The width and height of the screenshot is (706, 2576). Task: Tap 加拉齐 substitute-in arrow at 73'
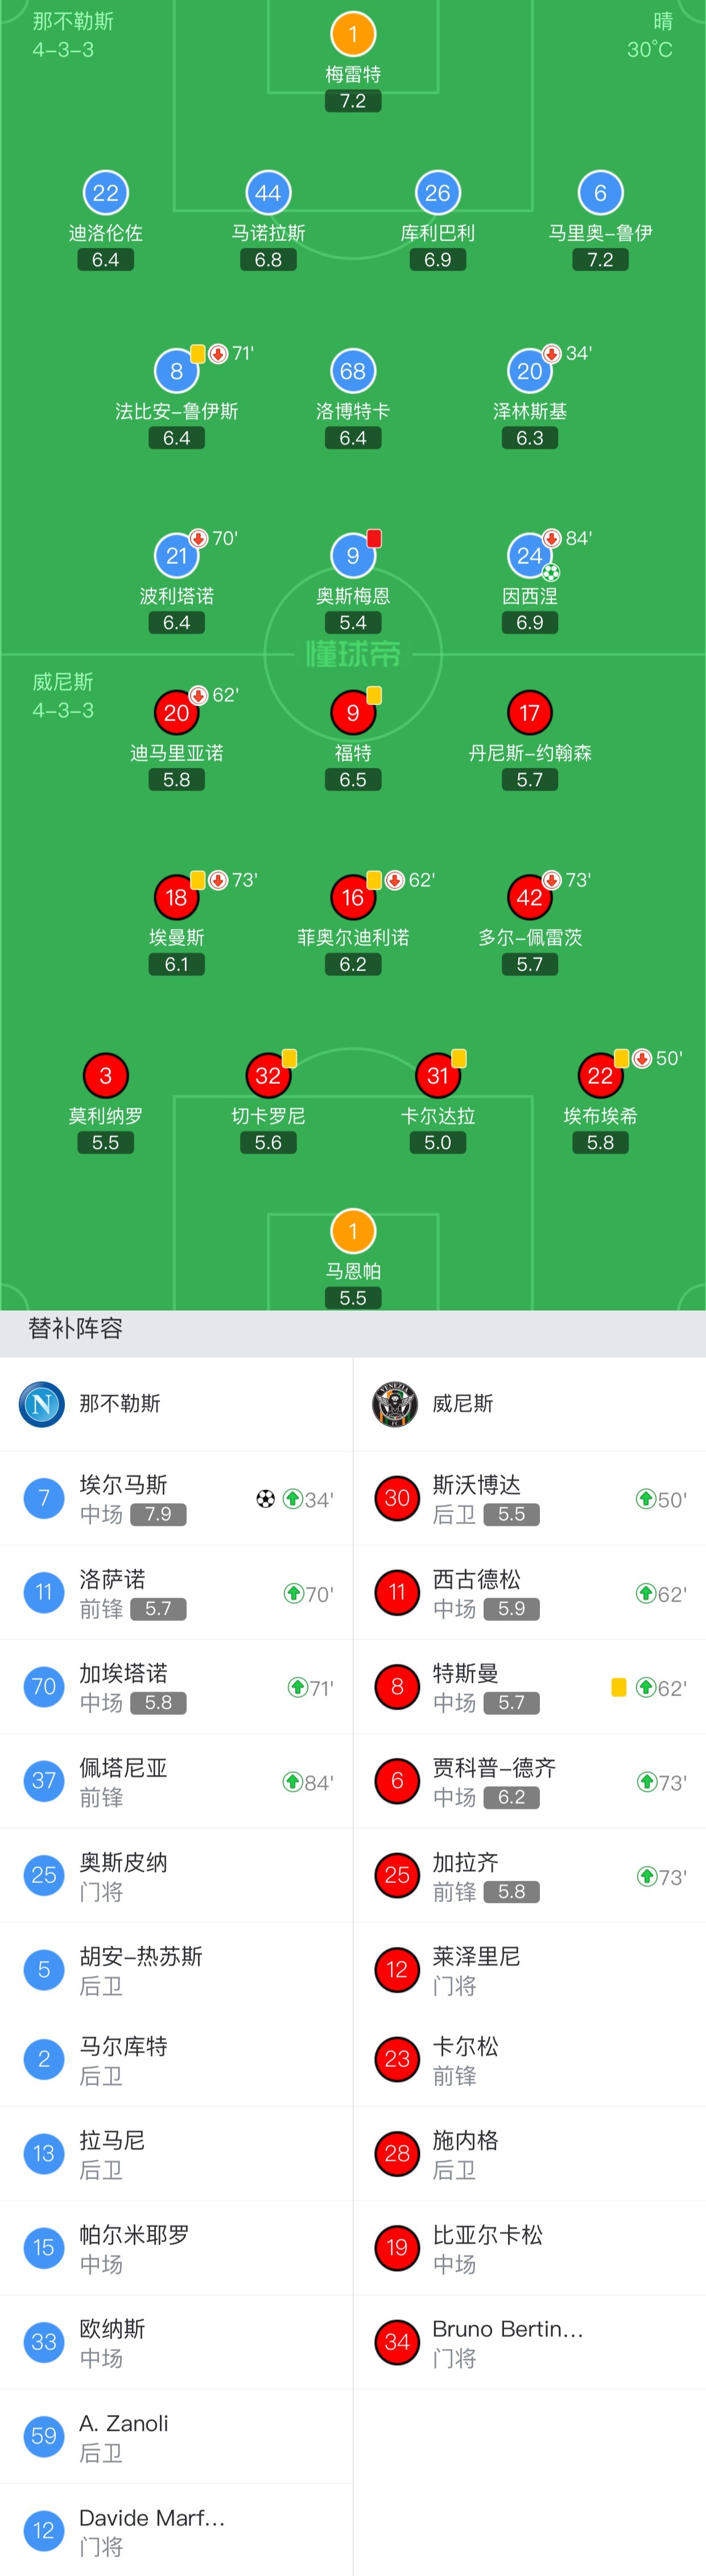pos(646,1877)
